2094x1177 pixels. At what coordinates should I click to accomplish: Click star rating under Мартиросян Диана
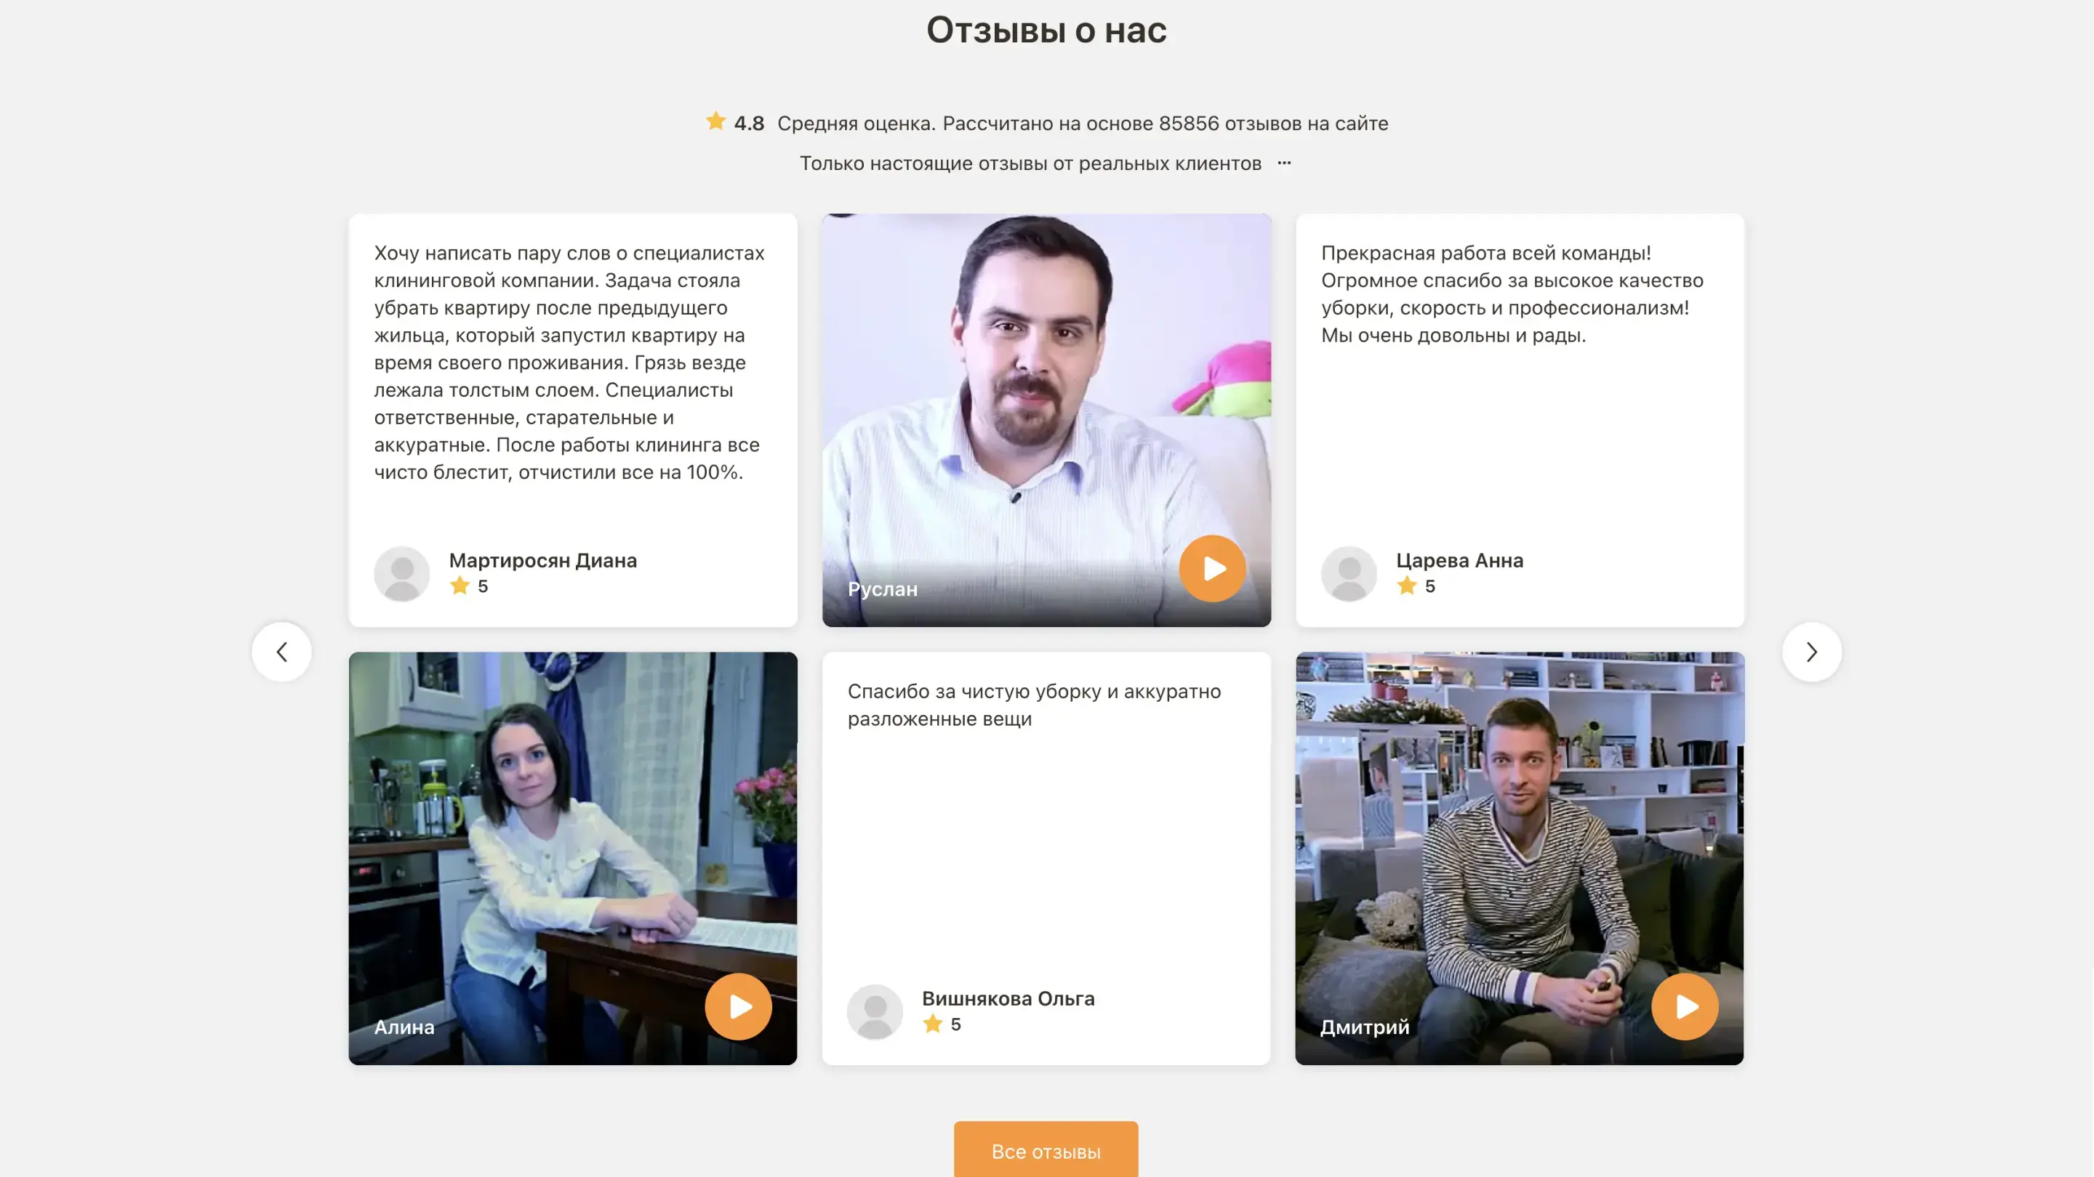coord(460,586)
